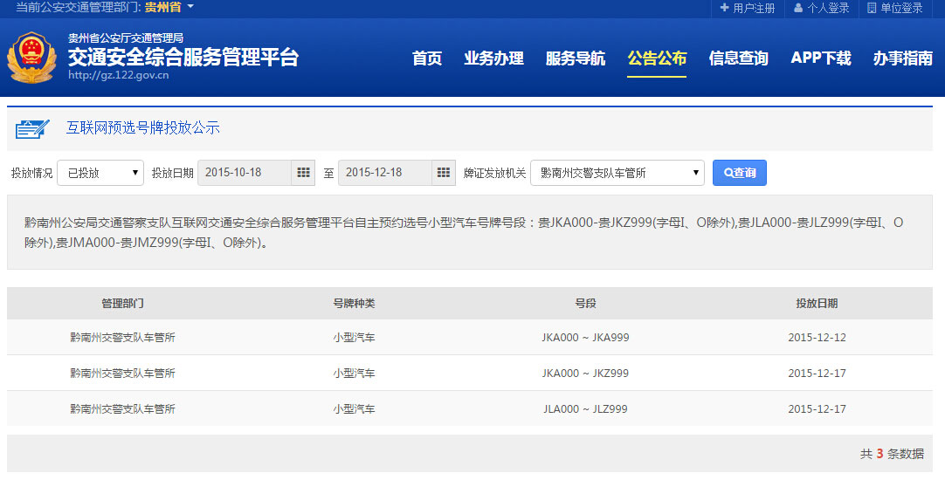The image size is (945, 480).
Task: Select the 公告公布 menu item
Action: point(657,58)
